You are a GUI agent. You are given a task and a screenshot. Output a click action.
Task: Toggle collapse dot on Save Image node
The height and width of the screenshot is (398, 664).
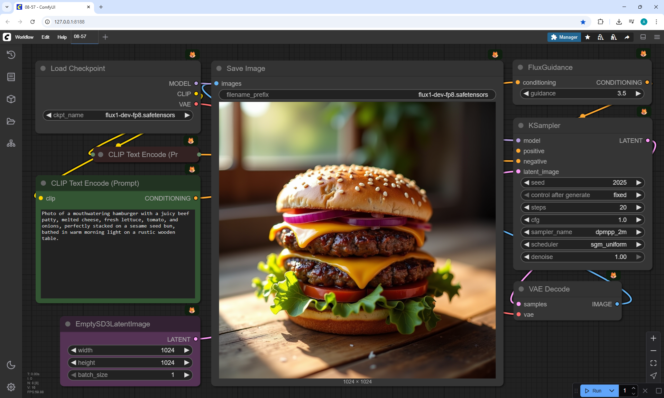click(219, 68)
